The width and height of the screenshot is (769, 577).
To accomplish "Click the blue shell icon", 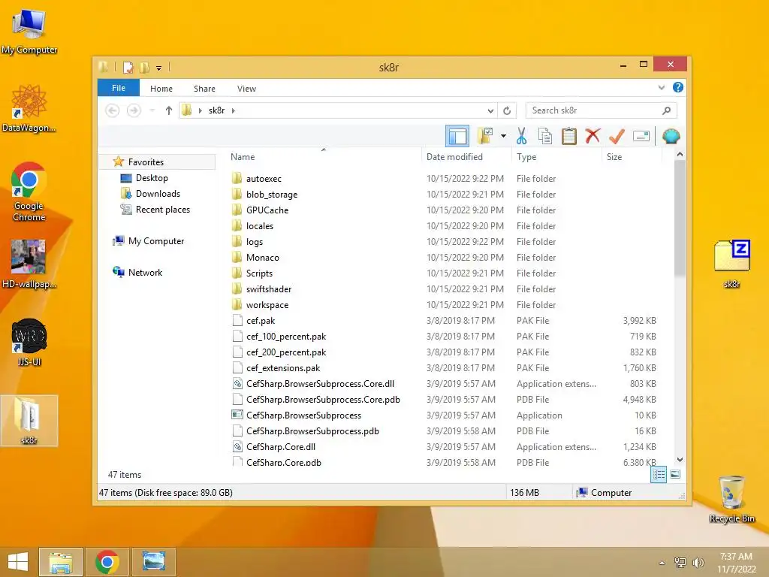I will (x=671, y=136).
